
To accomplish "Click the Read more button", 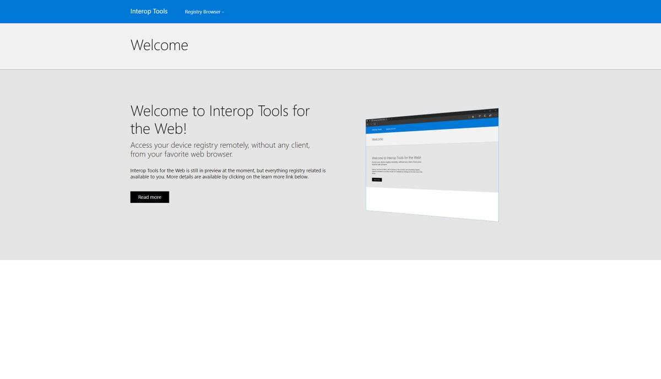I will point(150,197).
